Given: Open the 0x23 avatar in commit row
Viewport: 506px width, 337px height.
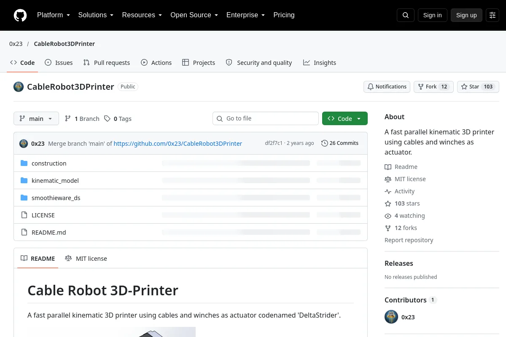Looking at the screenshot, I should point(24,143).
